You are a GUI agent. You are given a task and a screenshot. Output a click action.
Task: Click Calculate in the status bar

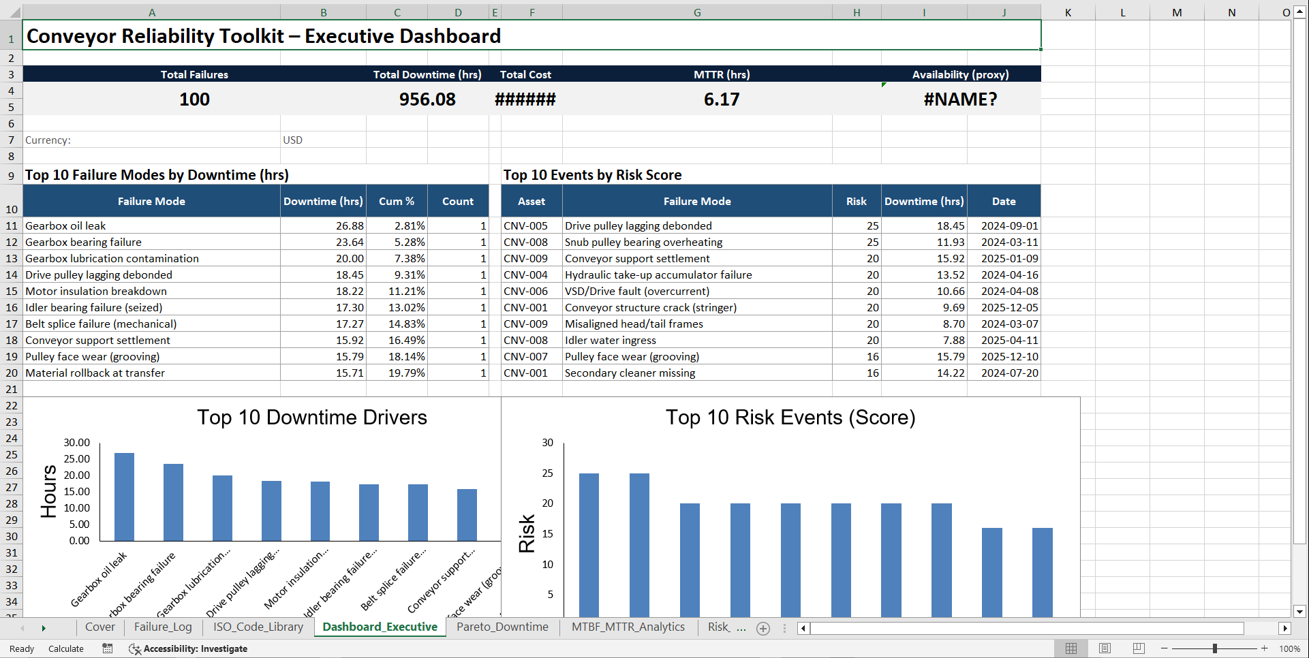(66, 648)
